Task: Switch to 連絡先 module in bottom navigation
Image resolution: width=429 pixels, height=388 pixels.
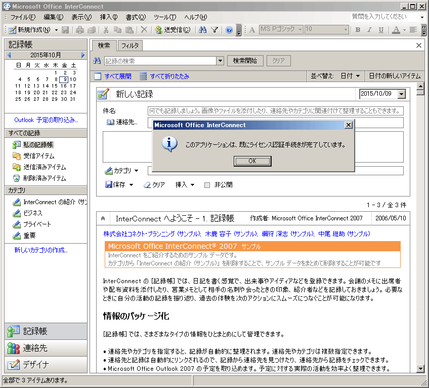Action: click(x=46, y=348)
